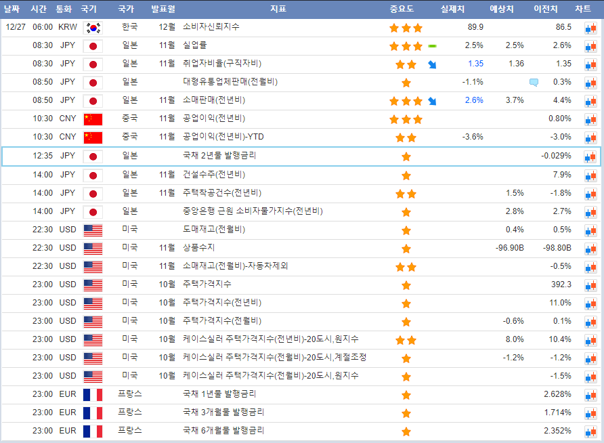Image resolution: width=604 pixels, height=443 pixels.
Task: Open chart icon for 상품수지 row
Action: point(590,248)
